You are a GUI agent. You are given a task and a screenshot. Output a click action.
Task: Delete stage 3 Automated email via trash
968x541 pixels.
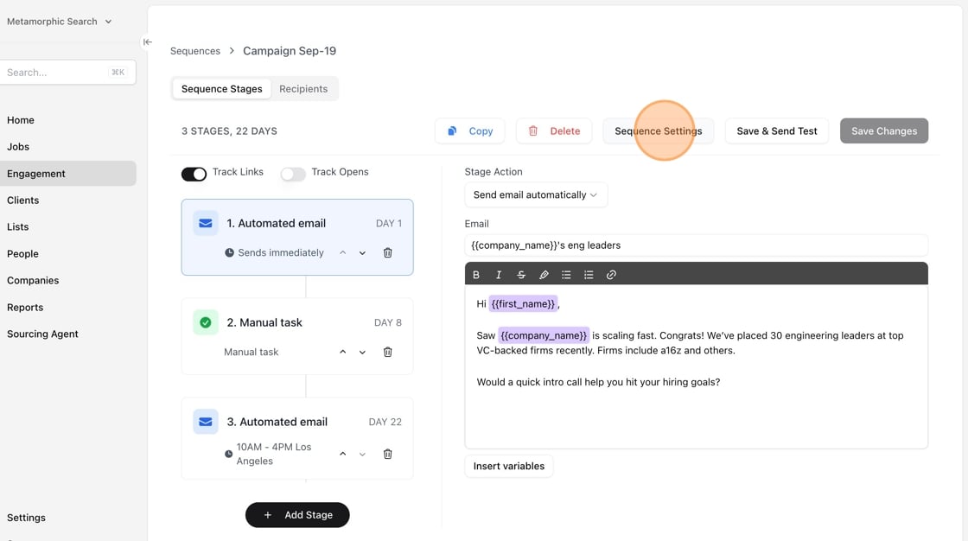point(388,454)
